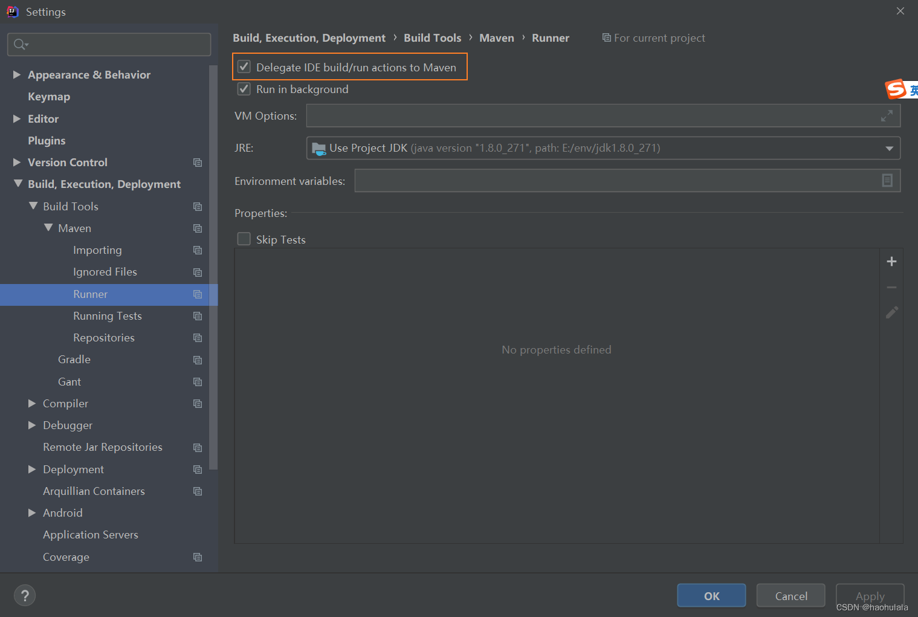The width and height of the screenshot is (918, 617).
Task: Expand the Android node
Action: [x=32, y=512]
